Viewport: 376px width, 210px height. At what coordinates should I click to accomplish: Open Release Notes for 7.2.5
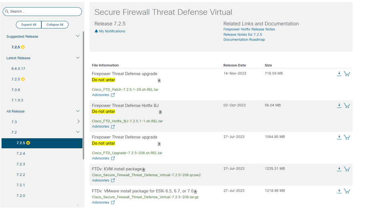(243, 34)
